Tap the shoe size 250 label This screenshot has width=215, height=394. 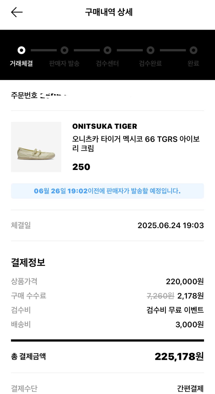click(81, 167)
